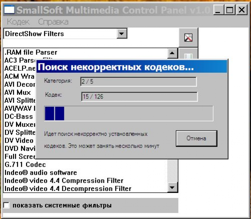Select the Full Screen list entry
Screen dimensions: 251x219
20,156
